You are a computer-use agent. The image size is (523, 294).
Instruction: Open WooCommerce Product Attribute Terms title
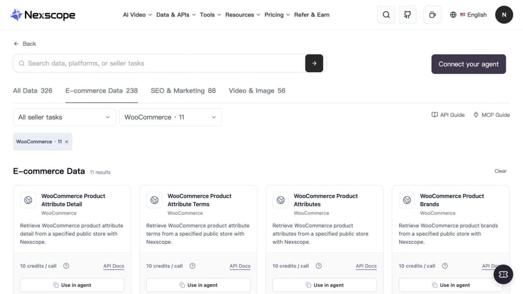[200, 200]
